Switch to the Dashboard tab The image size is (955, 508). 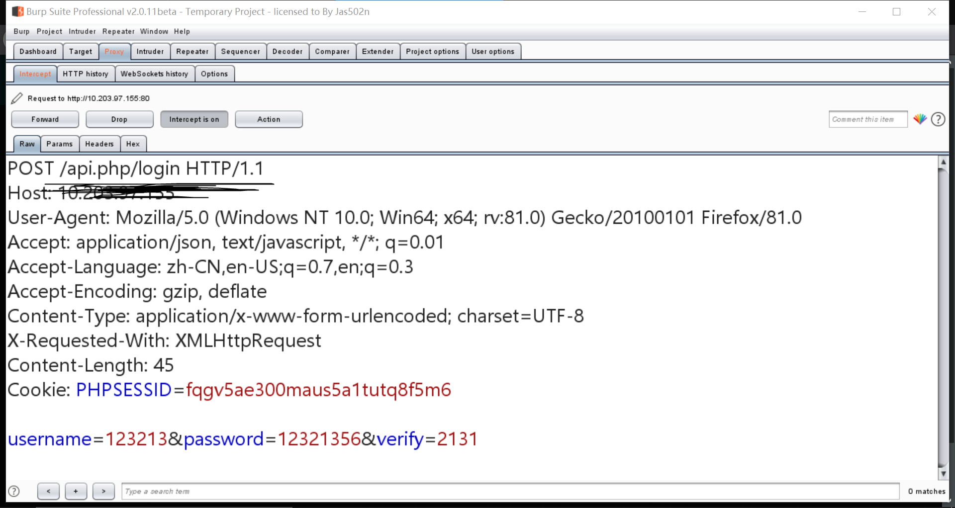pyautogui.click(x=38, y=51)
